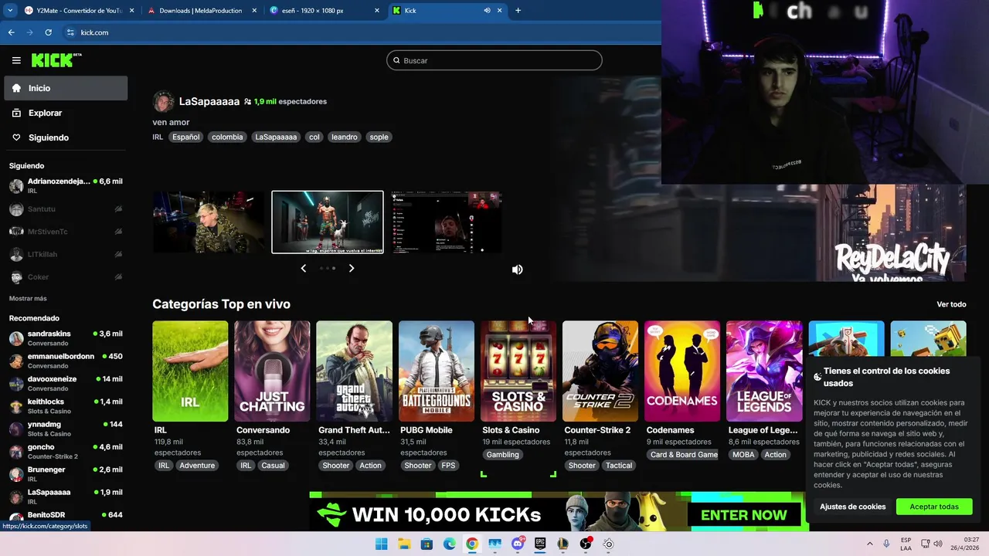This screenshot has height=556, width=989.
Task: Click Gambling tag under Slots & Casino
Action: [x=502, y=455]
